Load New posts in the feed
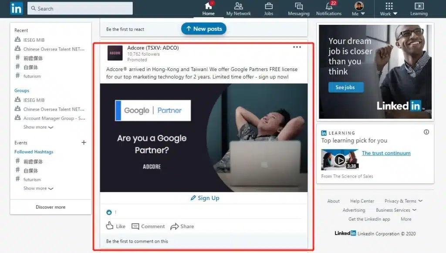 (x=204, y=29)
